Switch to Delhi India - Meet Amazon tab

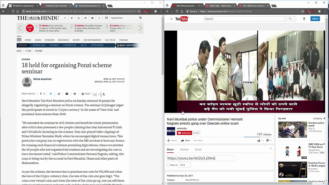pyautogui.click(x=220, y=6)
